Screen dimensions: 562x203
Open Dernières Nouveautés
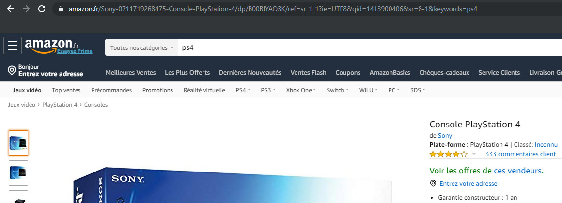[250, 73]
